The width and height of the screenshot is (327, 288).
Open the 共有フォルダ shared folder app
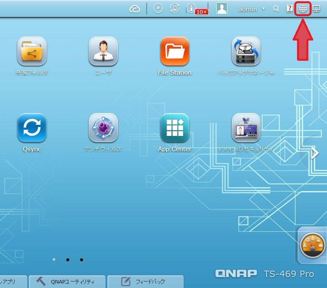pyautogui.click(x=32, y=51)
